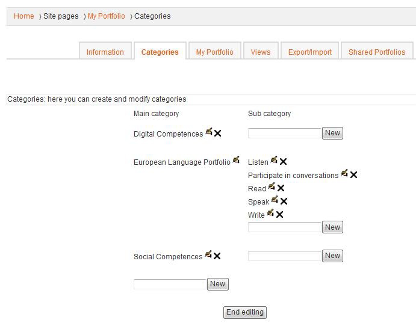Click New under European Language Portfolio subcategories

pyautogui.click(x=332, y=227)
